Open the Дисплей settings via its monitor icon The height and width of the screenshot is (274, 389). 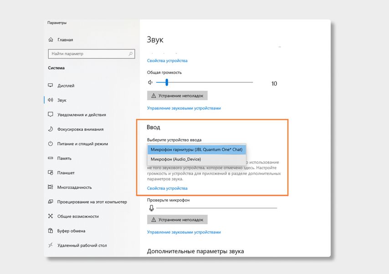(51, 86)
